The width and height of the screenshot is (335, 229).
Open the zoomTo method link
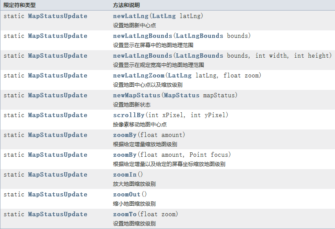tap(125, 214)
